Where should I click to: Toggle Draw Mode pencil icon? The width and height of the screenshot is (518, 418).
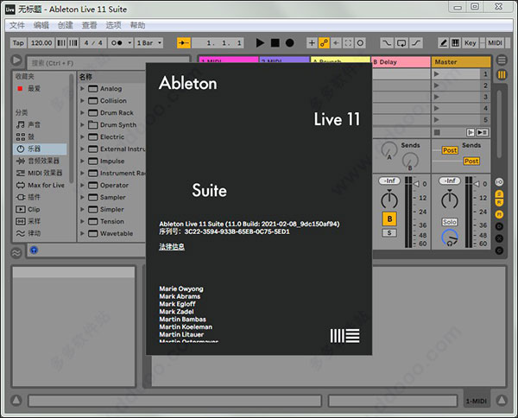tap(444, 43)
